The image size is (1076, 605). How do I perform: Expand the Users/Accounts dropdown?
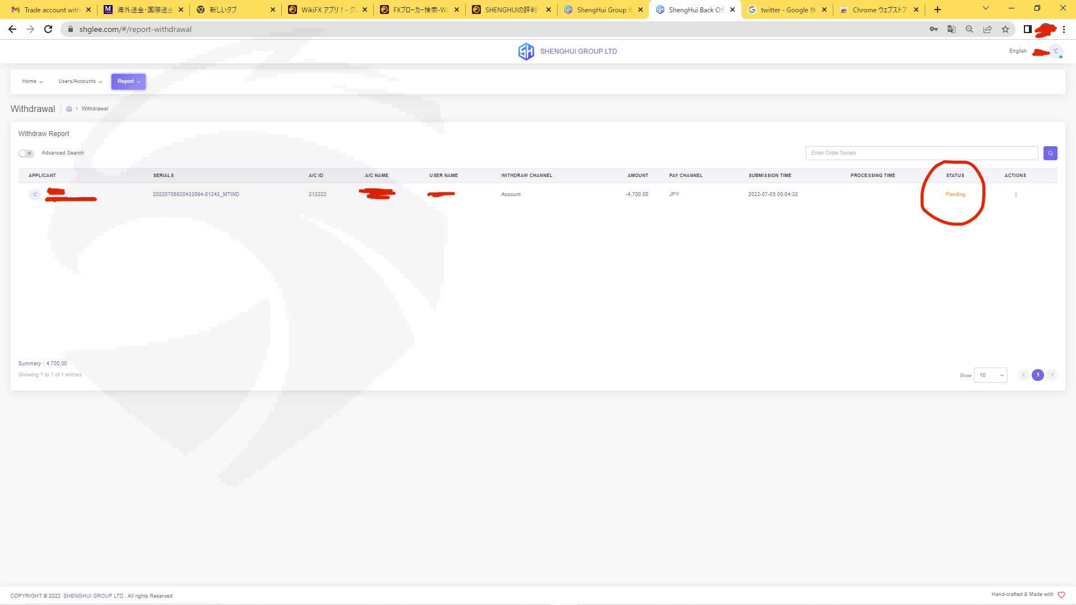(80, 82)
